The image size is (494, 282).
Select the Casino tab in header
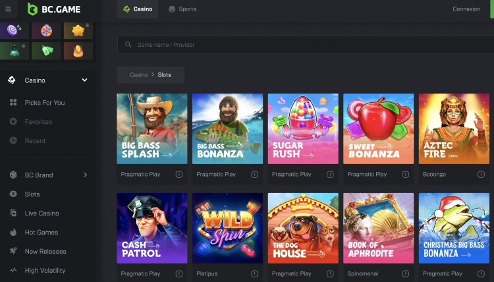tap(138, 9)
